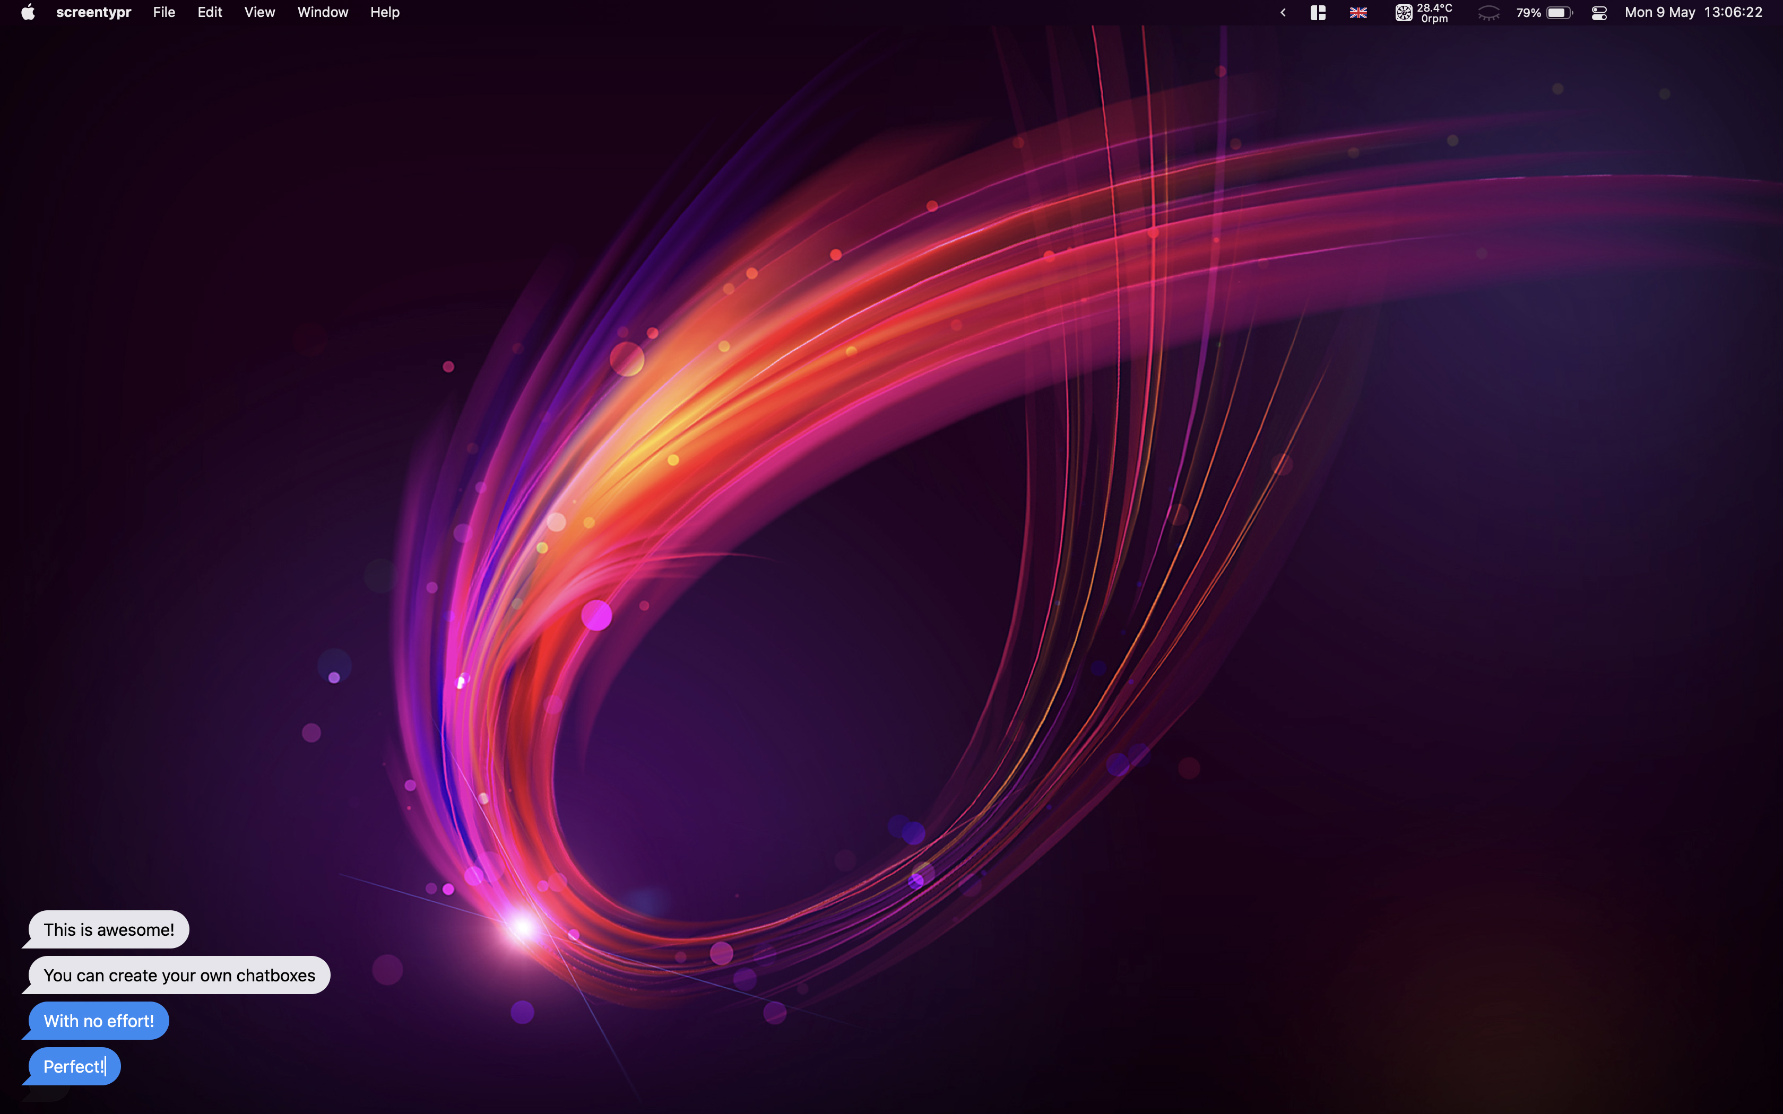Image resolution: width=1783 pixels, height=1114 pixels.
Task: Open the Help menu
Action: click(385, 13)
